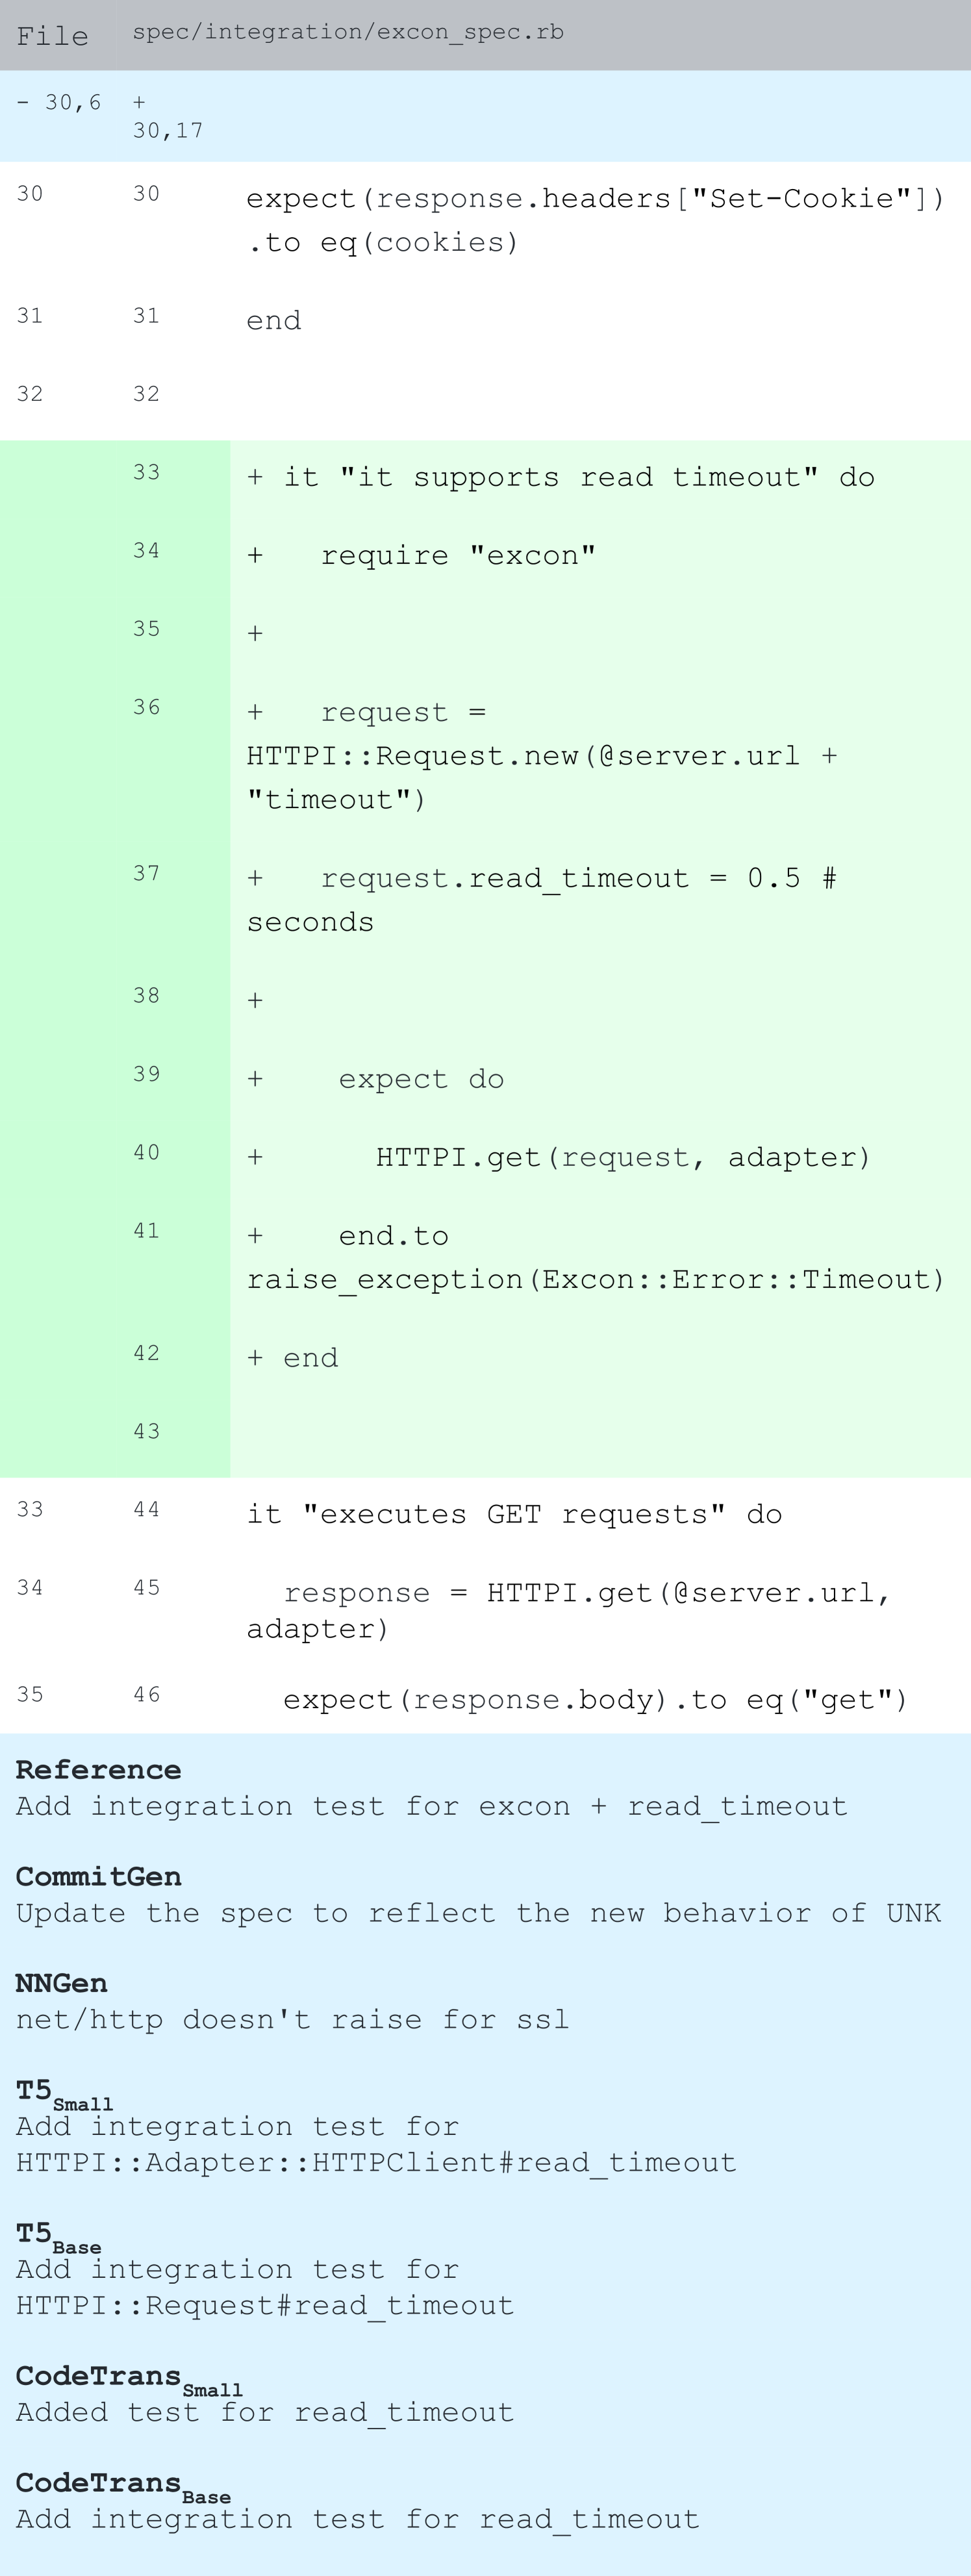Screen dimensions: 971x2576
Task: Click the "CommitGen" heading
Action: click(x=98, y=1877)
